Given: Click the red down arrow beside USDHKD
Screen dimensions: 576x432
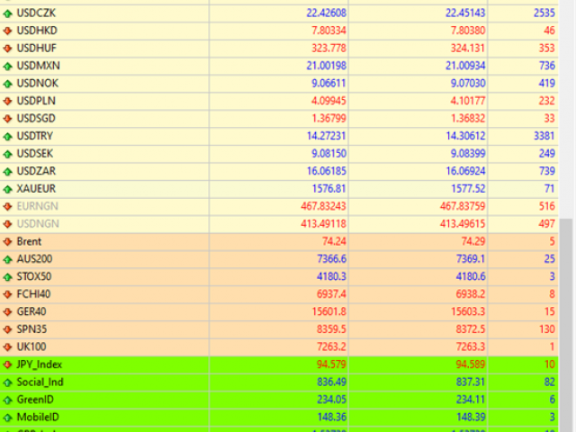Looking at the screenshot, I should click(8, 31).
